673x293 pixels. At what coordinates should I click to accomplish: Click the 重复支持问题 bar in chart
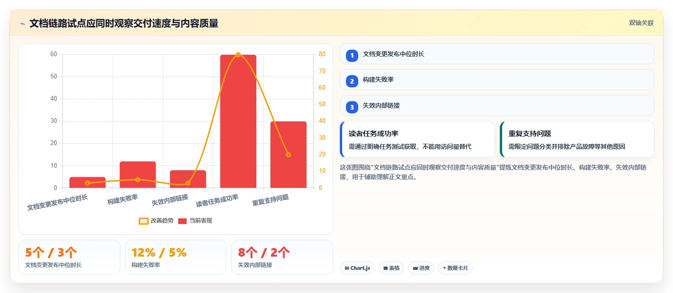click(288, 155)
